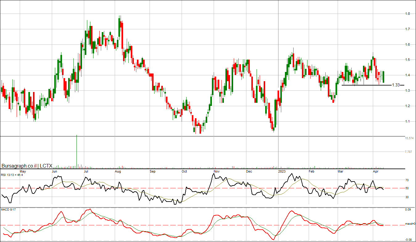The width and height of the screenshot is (416, 242).
Task: Click the 15,574 volume axis label
Action: click(409, 139)
